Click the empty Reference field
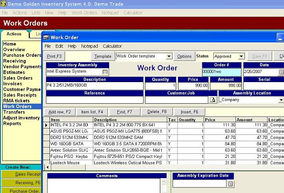The width and height of the screenshot is (284, 193). tap(95, 100)
